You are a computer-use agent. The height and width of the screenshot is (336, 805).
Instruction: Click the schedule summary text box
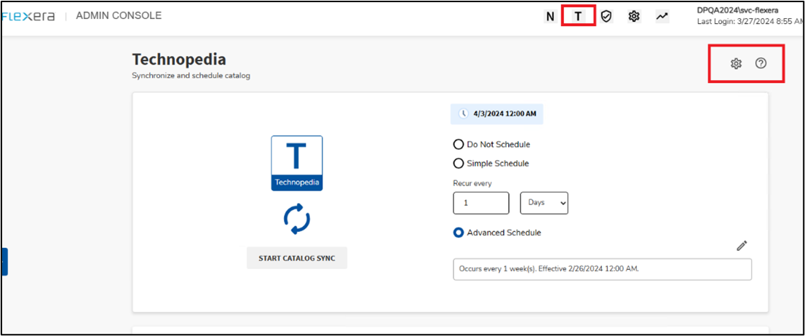point(602,268)
